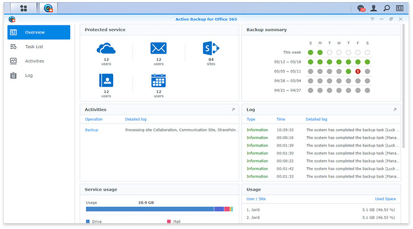The width and height of the screenshot is (413, 229).
Task: Open the notifications chat bubble icon
Action: [x=361, y=8]
